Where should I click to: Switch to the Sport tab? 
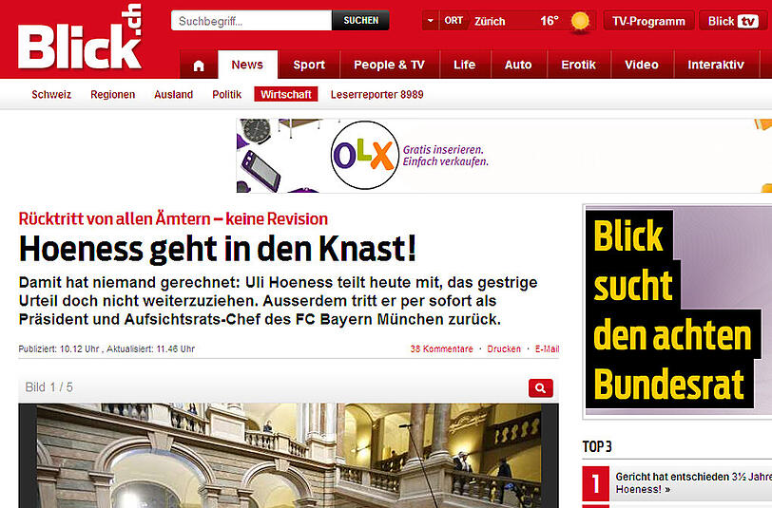coord(309,65)
